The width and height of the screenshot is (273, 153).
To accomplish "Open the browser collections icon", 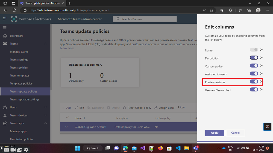I will pyautogui.click(x=249, y=10).
